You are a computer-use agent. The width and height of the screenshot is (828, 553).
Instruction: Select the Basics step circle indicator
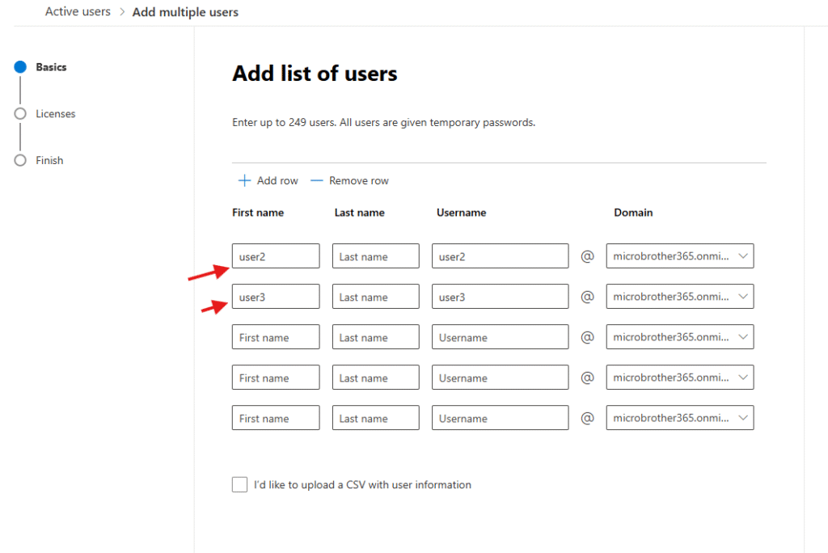click(x=20, y=67)
